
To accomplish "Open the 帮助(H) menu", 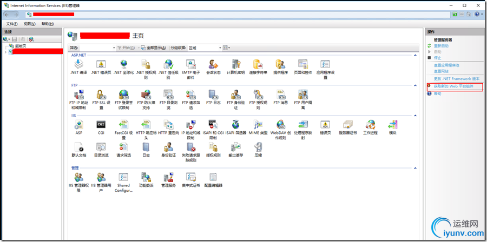I will coord(48,24).
